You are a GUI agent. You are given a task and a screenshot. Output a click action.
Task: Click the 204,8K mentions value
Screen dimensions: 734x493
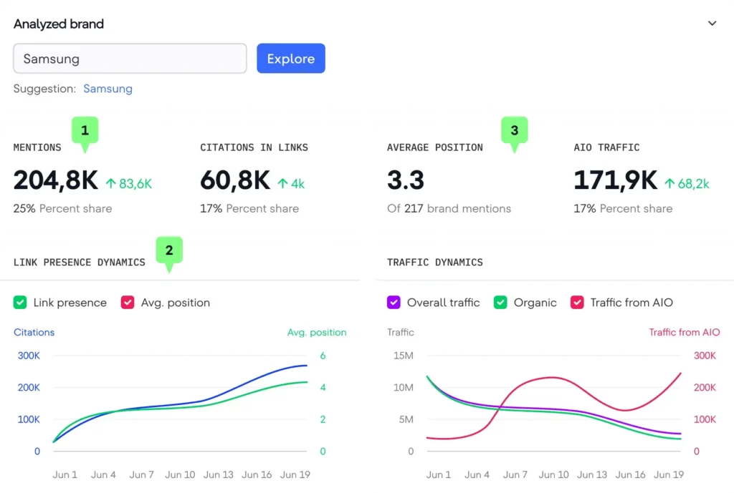[x=56, y=180]
